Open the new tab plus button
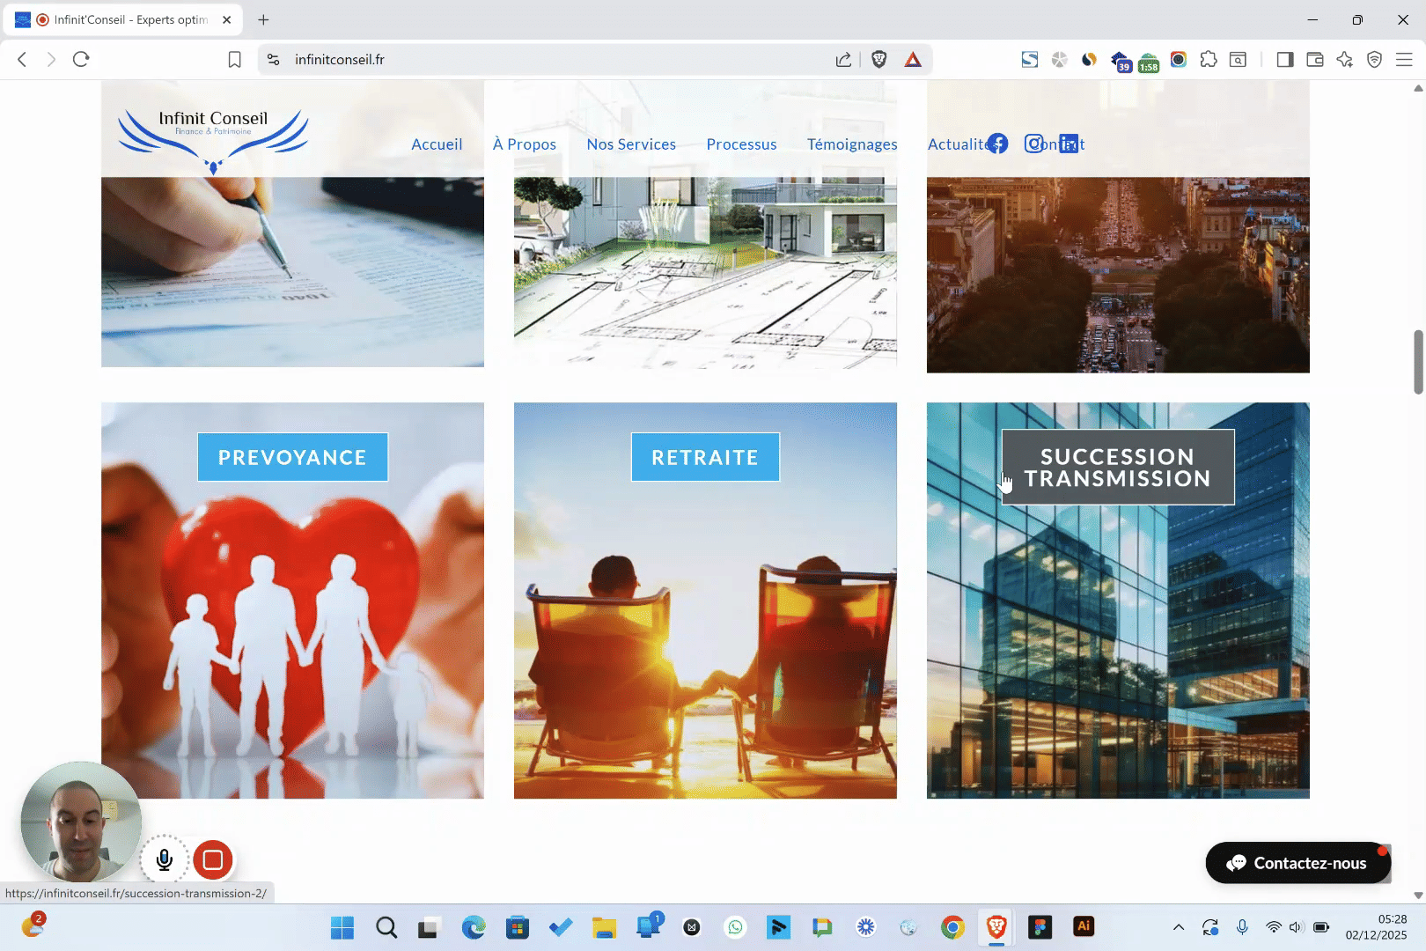 (263, 19)
